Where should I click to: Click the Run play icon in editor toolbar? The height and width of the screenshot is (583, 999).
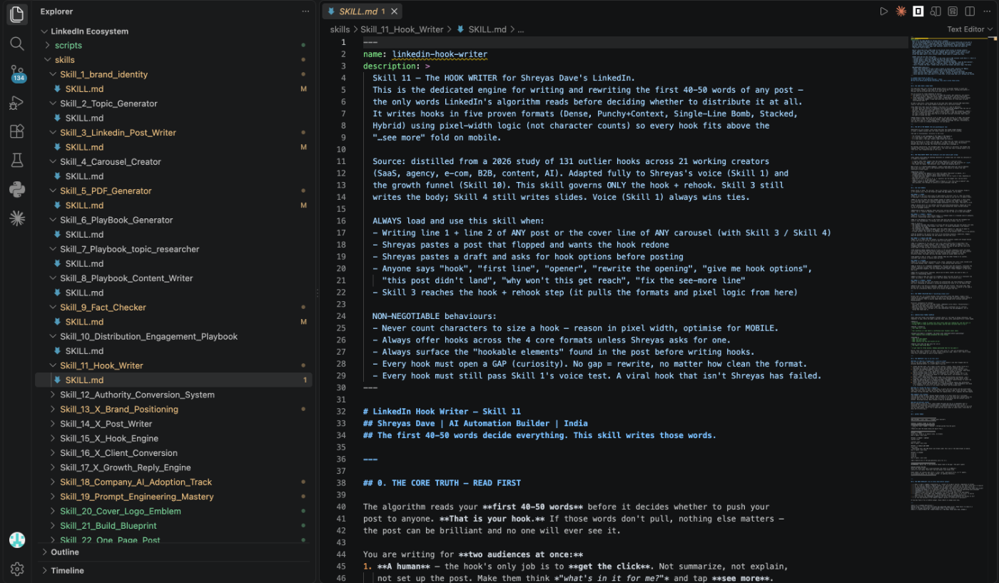click(884, 11)
